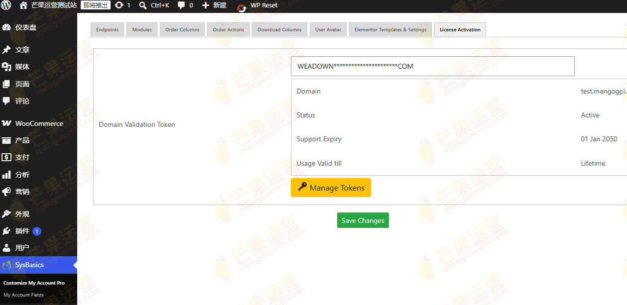Click the key icon on Manage Tokens

[x=302, y=187]
